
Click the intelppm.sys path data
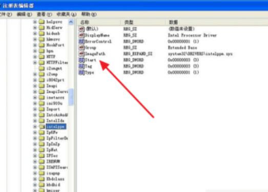tap(200, 54)
